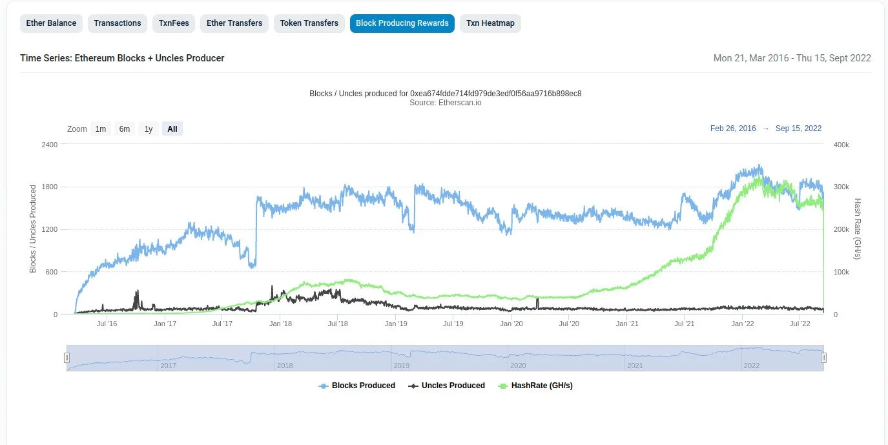This screenshot has height=445, width=888.
Task: Click the right navigator range handle
Action: 823,358
